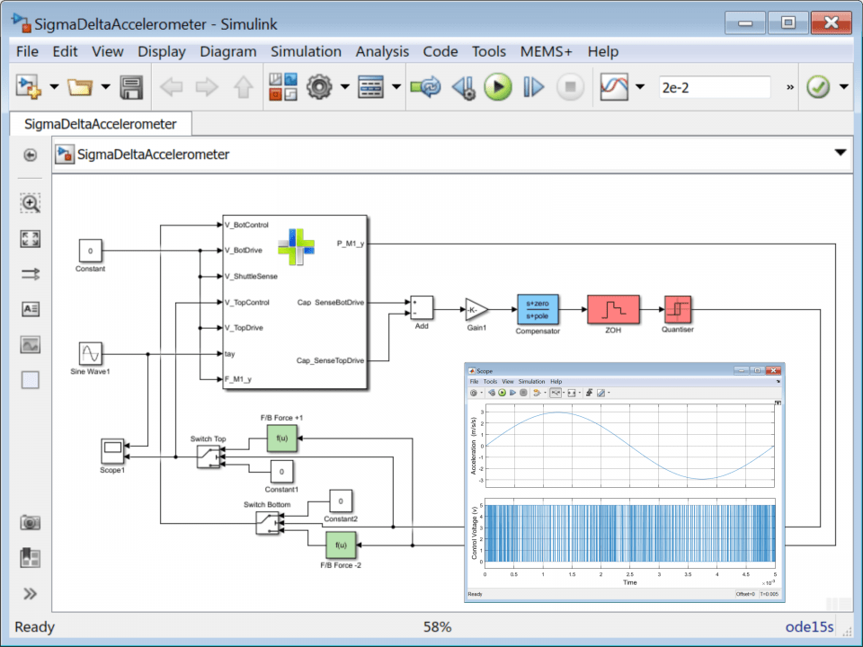The height and width of the screenshot is (647, 863).
Task: Select the Zoom tool in left palette
Action: pos(31,203)
